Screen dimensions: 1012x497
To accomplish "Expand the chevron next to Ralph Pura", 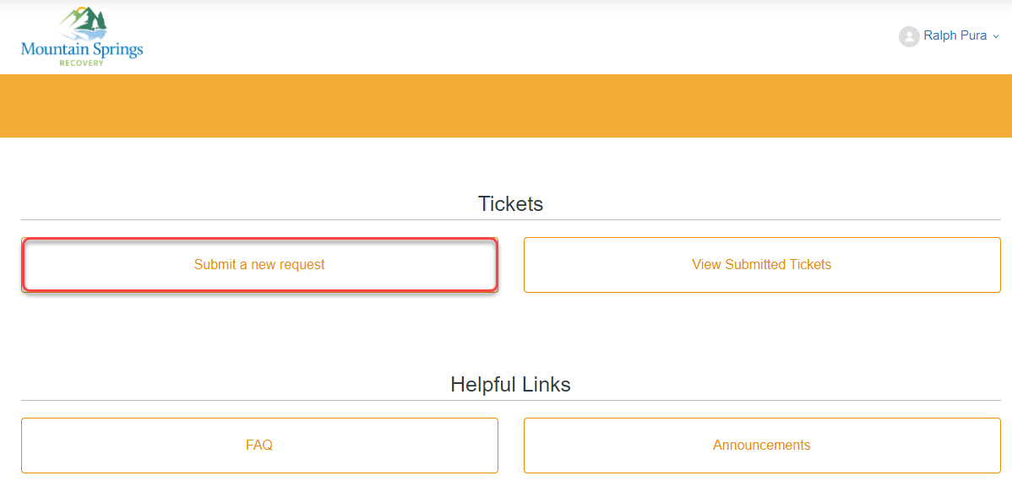I will click(x=996, y=36).
